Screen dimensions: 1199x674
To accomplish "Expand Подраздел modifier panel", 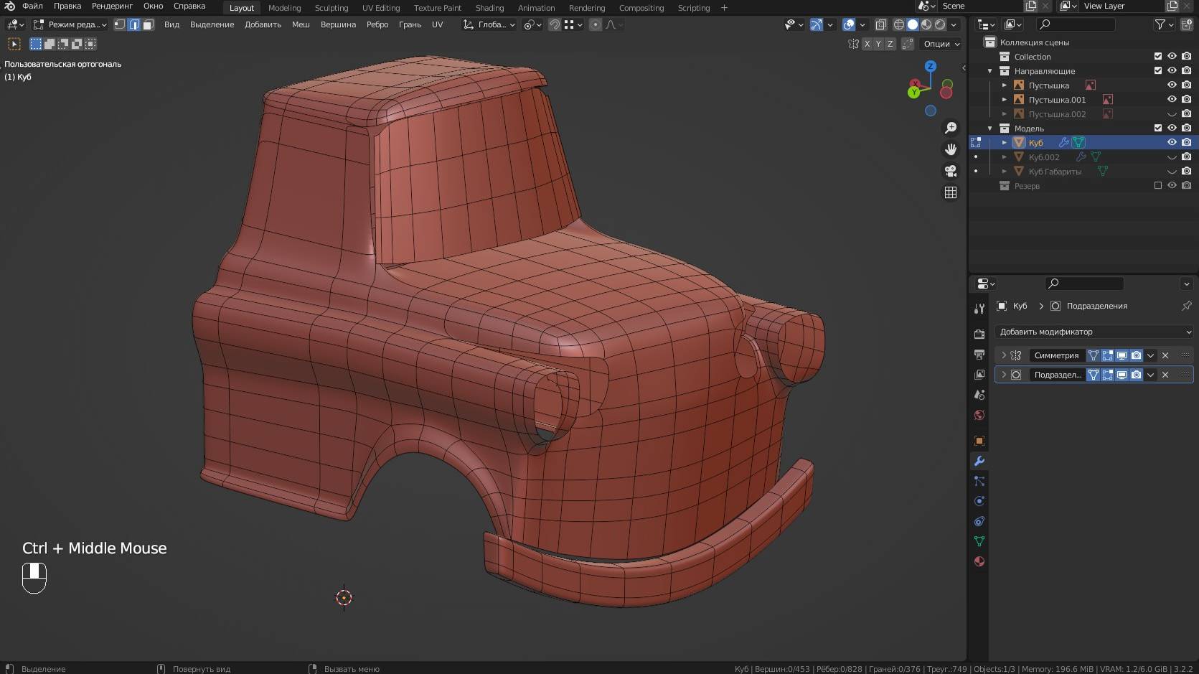I will point(1004,375).
